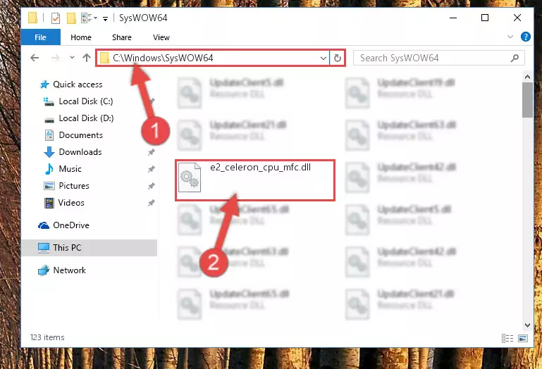542x369 pixels.
Task: Click the Videos film strip icon
Action: 49,203
